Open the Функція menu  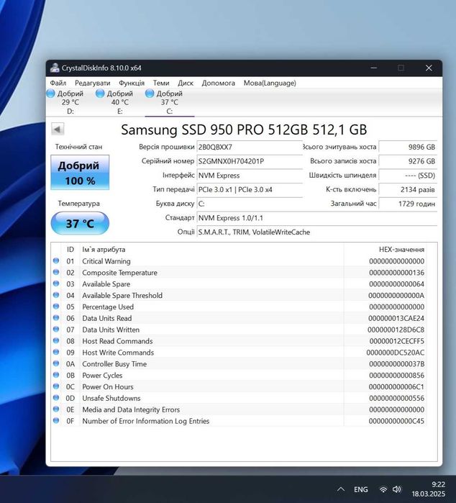(132, 83)
